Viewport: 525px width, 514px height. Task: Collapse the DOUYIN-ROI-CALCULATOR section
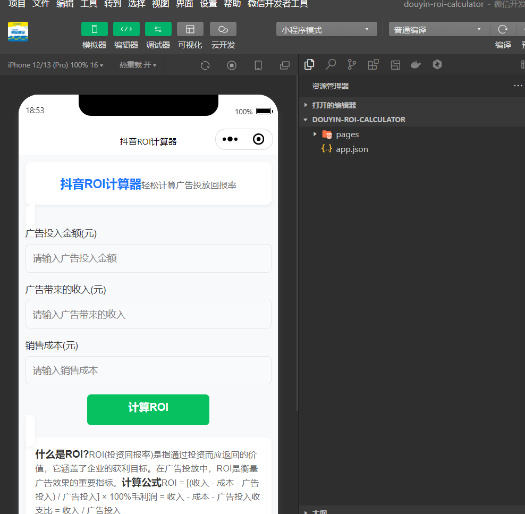(x=412, y=120)
